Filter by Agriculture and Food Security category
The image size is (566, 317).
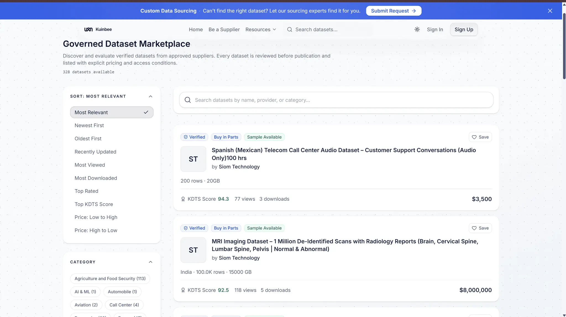tap(110, 279)
